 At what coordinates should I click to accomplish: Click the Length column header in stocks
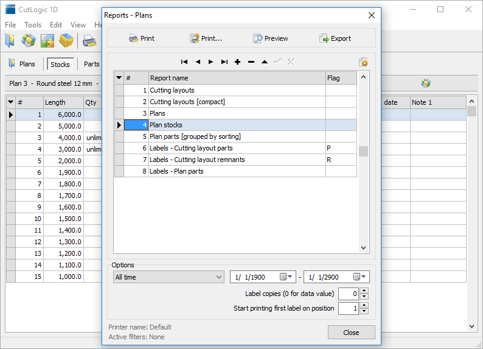(x=63, y=102)
